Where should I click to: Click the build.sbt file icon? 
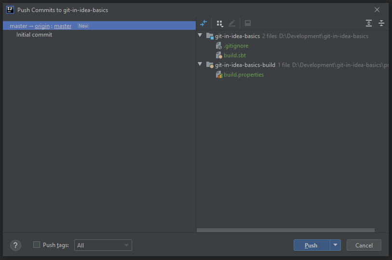(x=219, y=55)
